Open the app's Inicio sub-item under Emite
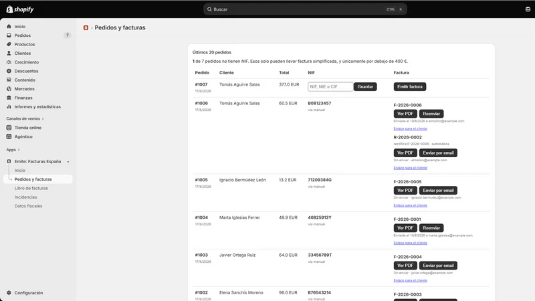This screenshot has width=535, height=301. (20, 171)
